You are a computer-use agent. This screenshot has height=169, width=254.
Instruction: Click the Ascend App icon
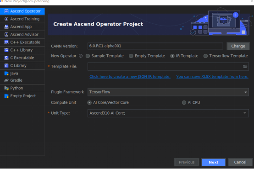tap(6, 26)
